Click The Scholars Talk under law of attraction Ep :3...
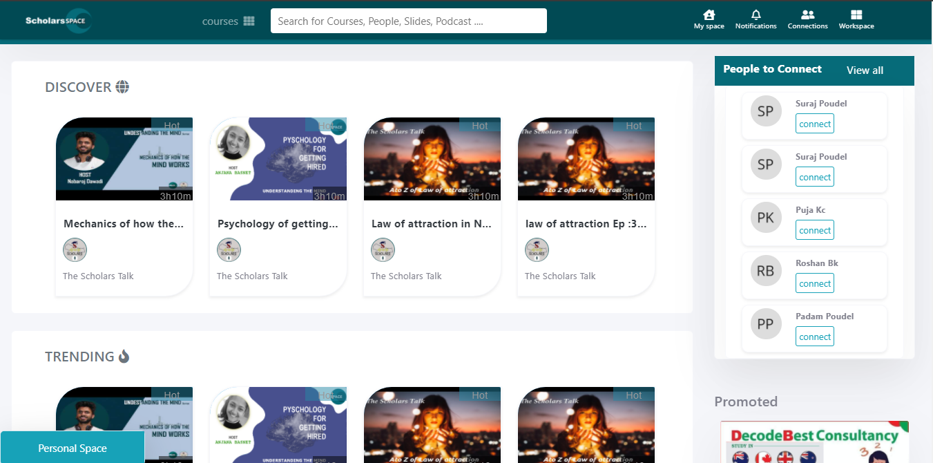933x463 pixels. coord(560,276)
